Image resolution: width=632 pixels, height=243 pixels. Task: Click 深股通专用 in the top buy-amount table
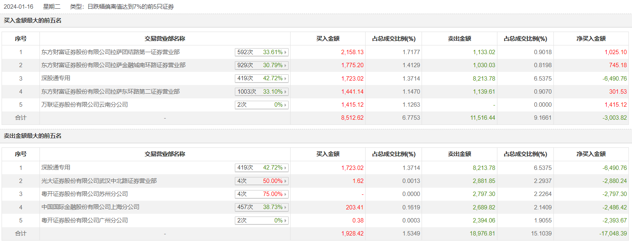pos(56,78)
